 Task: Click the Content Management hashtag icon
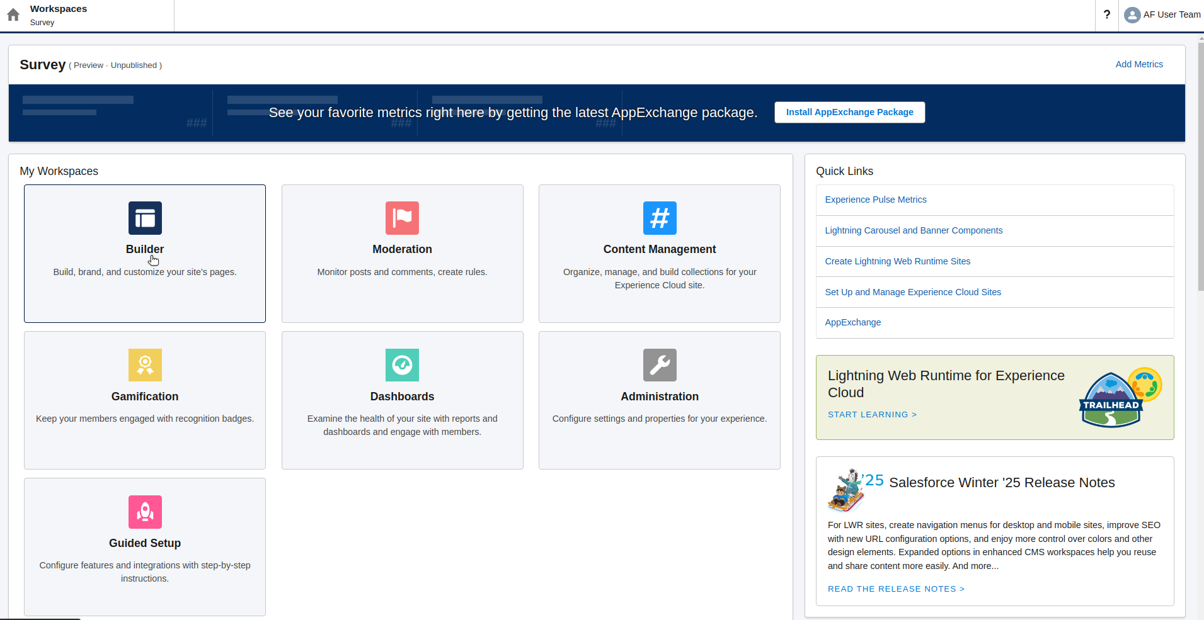[659, 218]
